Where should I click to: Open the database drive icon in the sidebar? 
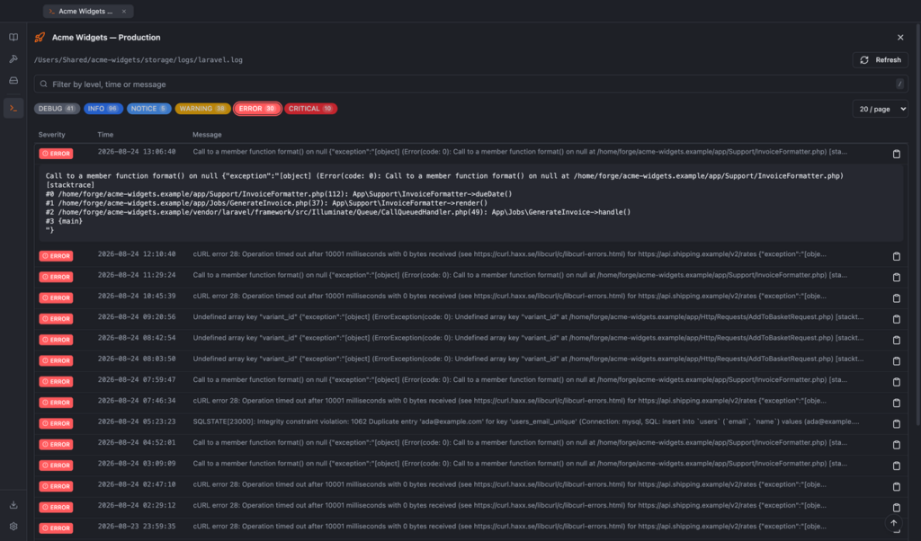click(13, 80)
